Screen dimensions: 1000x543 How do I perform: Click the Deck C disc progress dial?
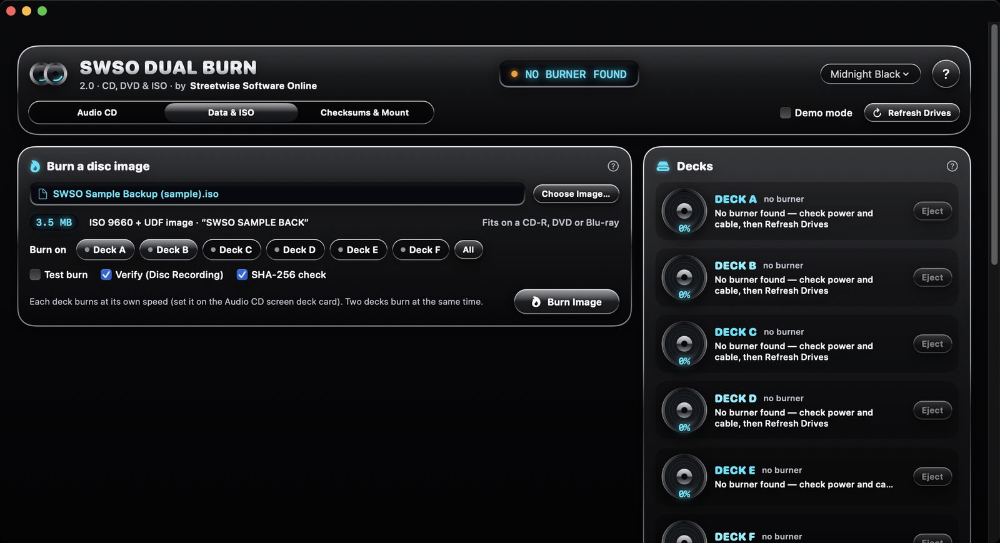coord(684,344)
